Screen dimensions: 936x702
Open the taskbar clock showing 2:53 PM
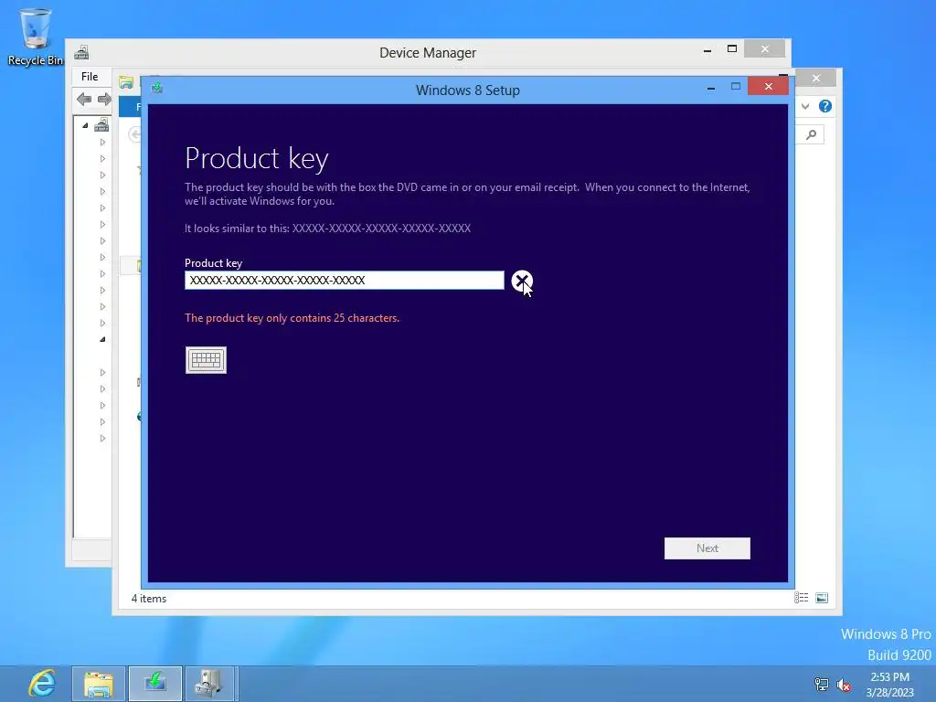[x=889, y=685]
